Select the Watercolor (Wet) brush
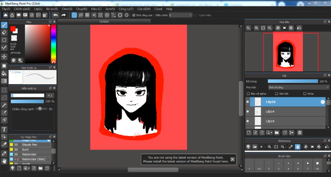This screenshot has height=177, width=331. coord(30,159)
